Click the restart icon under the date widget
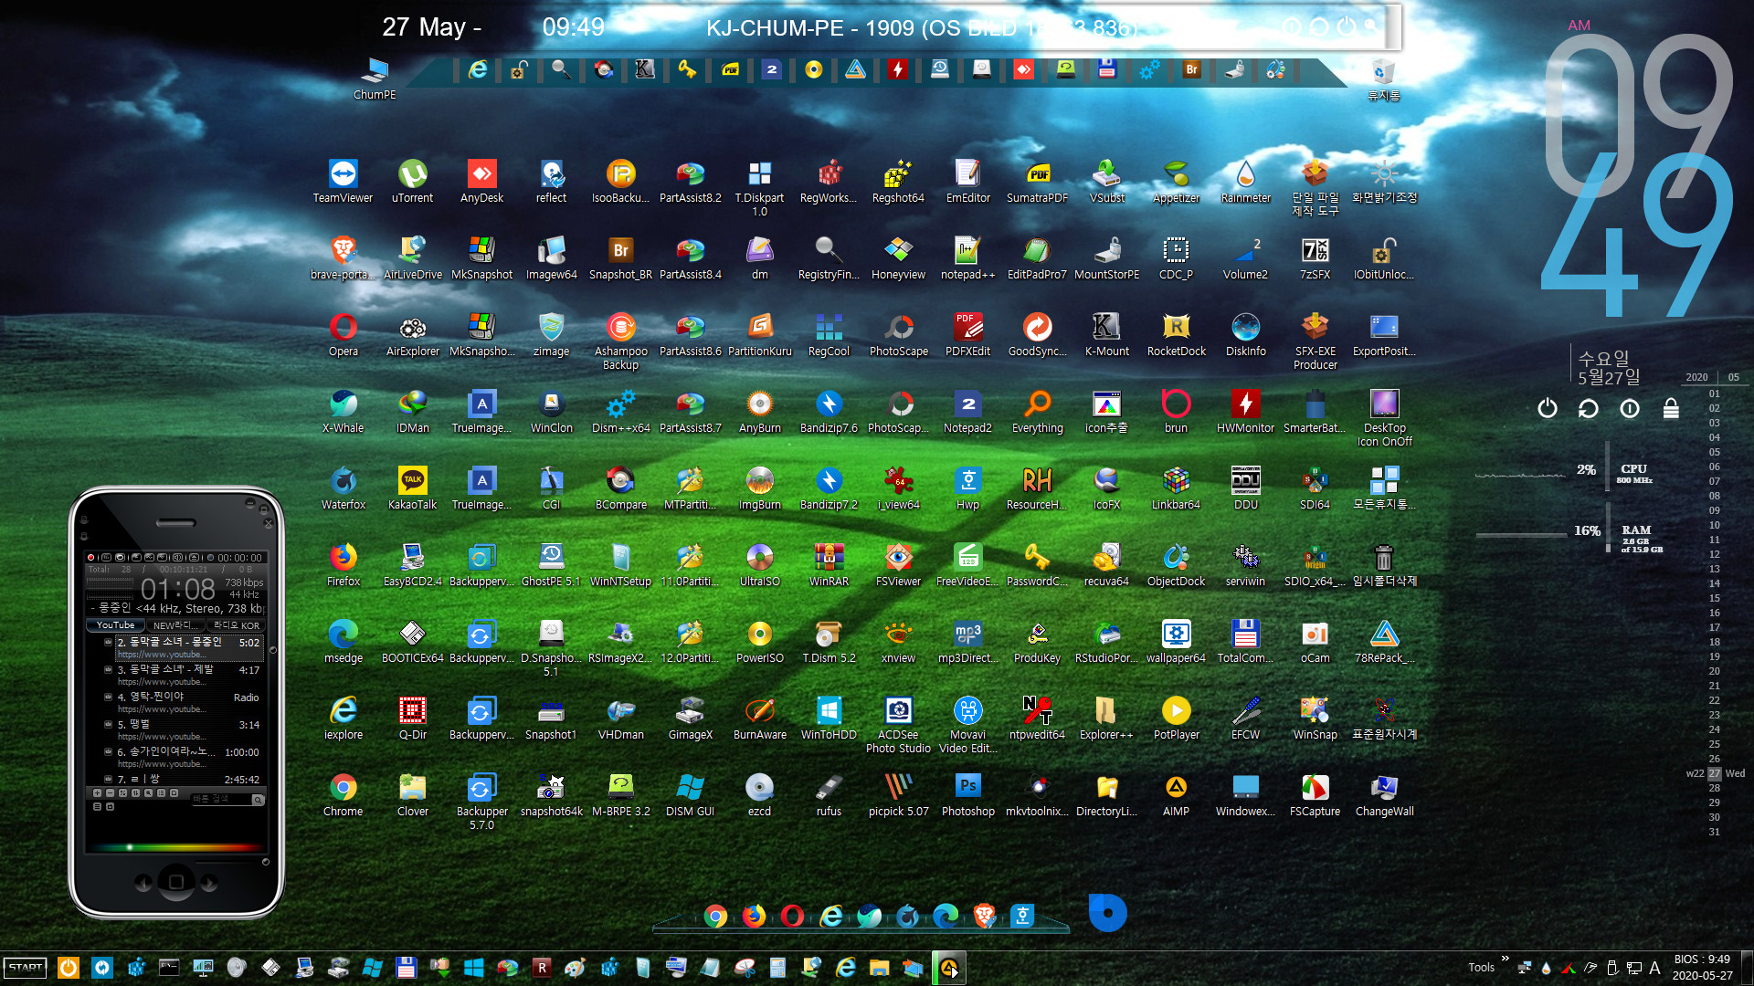This screenshot has width=1754, height=986. click(x=1588, y=408)
